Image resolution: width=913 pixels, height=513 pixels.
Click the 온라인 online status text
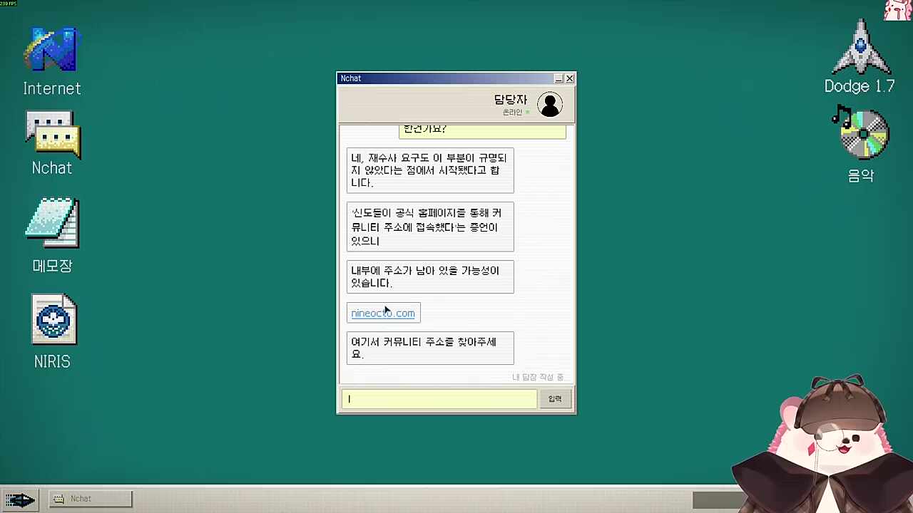512,113
